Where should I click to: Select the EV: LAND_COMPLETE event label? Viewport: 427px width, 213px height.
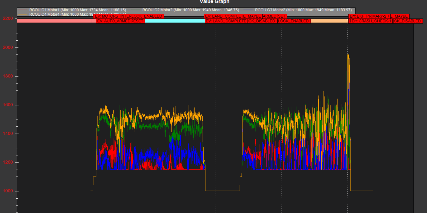click(226, 21)
